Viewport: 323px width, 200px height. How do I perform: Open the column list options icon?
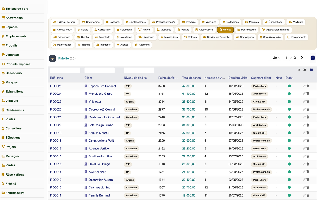(312, 70)
